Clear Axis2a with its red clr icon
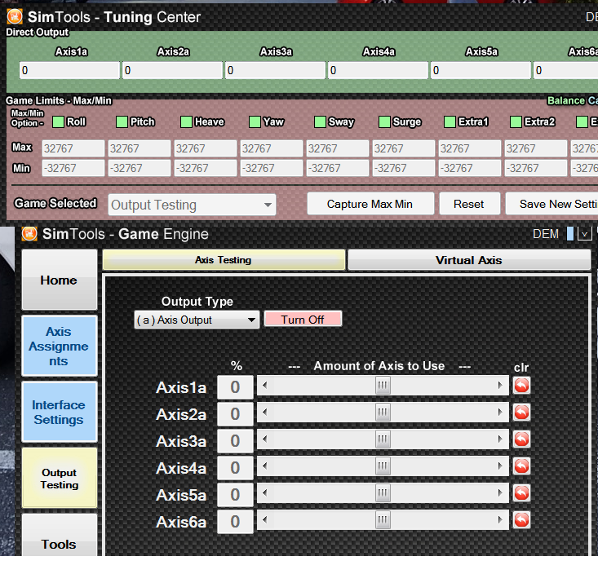This screenshot has height=565, width=598. coord(521,413)
